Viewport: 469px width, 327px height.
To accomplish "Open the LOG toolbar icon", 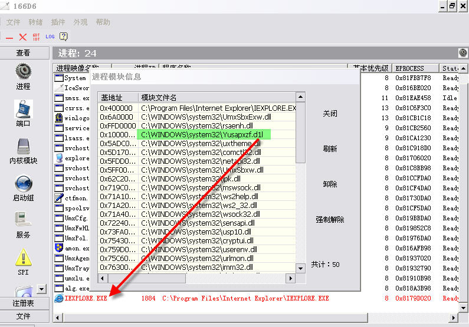I will point(50,37).
